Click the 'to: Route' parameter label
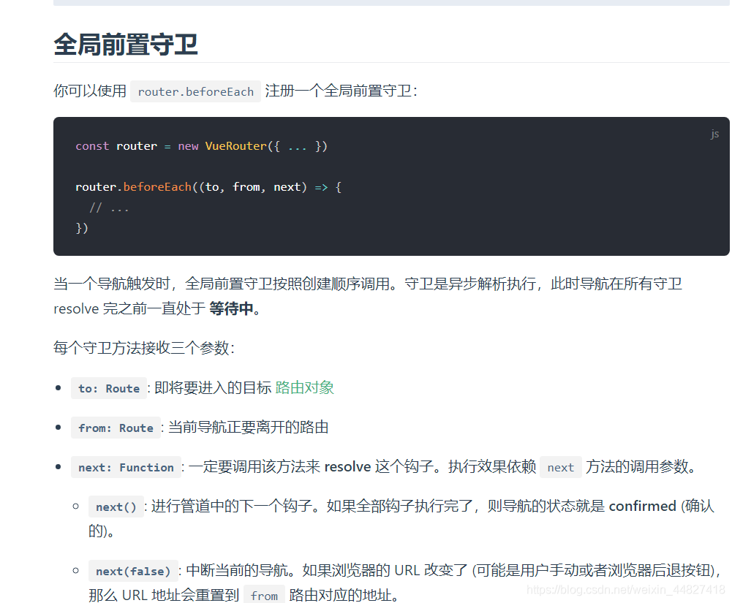Image resolution: width=732 pixels, height=603 pixels. (x=109, y=388)
